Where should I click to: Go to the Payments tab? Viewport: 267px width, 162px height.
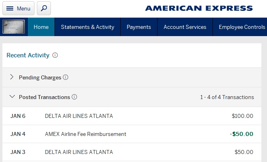139,27
